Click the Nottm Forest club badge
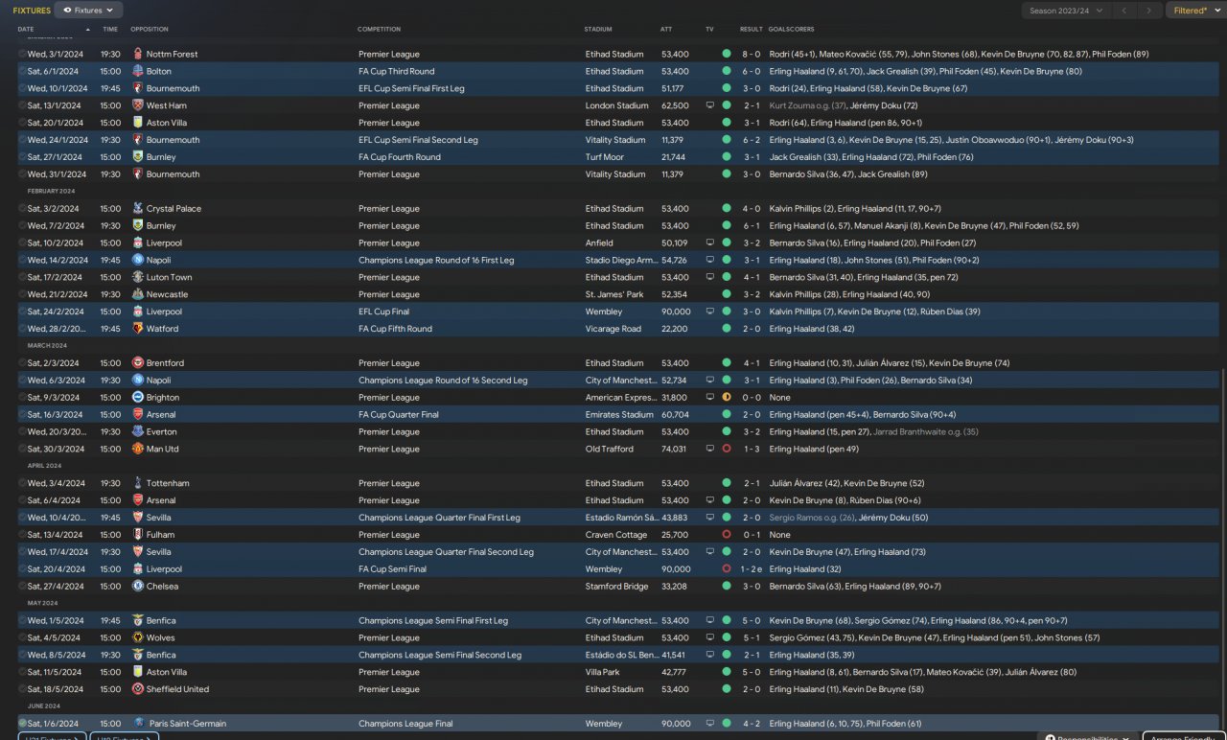 (x=138, y=55)
